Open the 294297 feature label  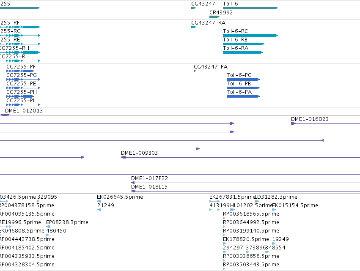233,248
